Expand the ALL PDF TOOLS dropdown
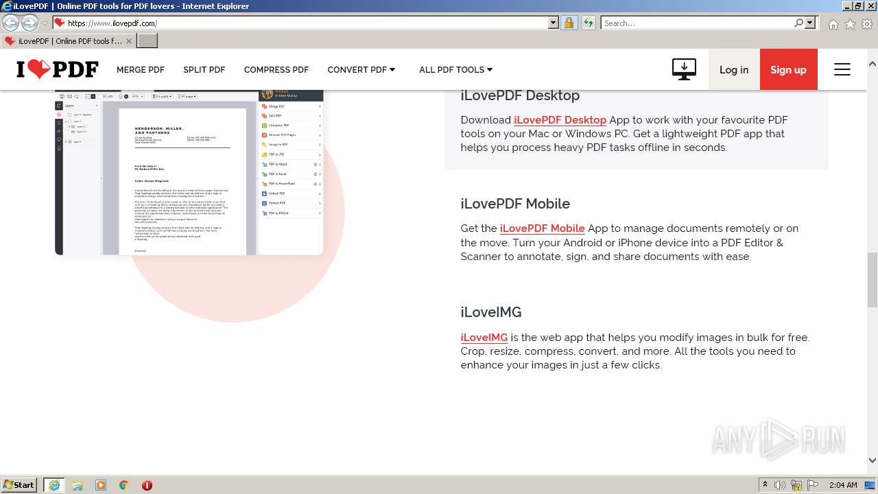This screenshot has width=878, height=494. (x=456, y=69)
